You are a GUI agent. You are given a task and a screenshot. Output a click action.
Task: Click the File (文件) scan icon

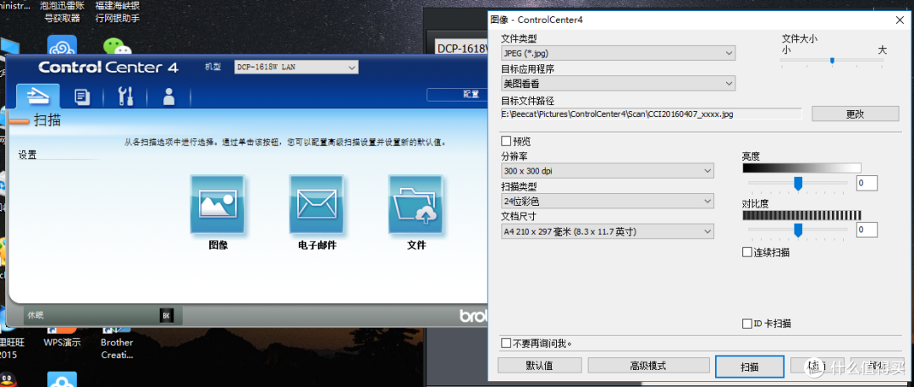pyautogui.click(x=416, y=204)
